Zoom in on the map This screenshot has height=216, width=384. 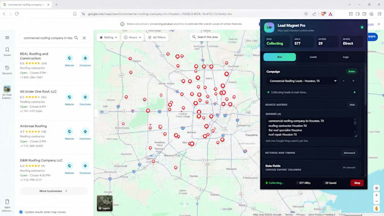coord(377,195)
